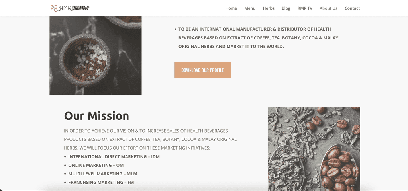The width and height of the screenshot is (408, 191).
Task: Open the Home menu item
Action: [231, 8]
